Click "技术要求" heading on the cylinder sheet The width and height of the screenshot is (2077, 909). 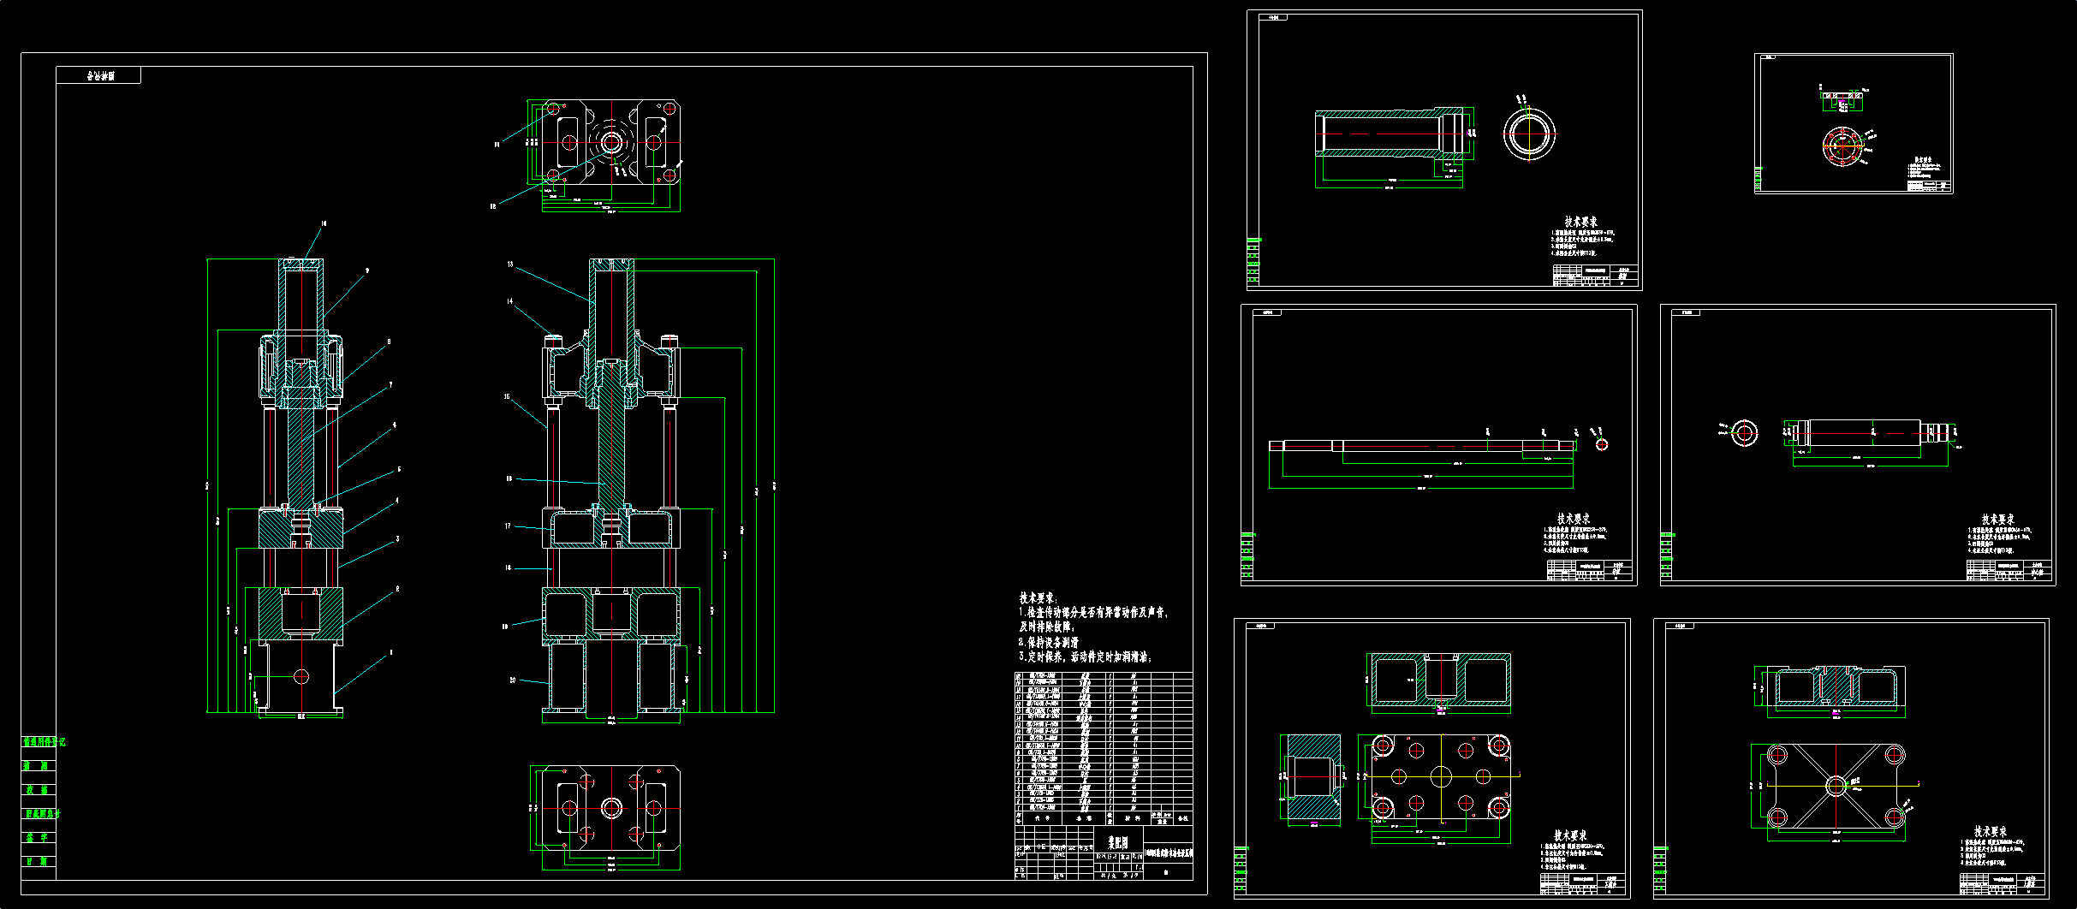1580,222
